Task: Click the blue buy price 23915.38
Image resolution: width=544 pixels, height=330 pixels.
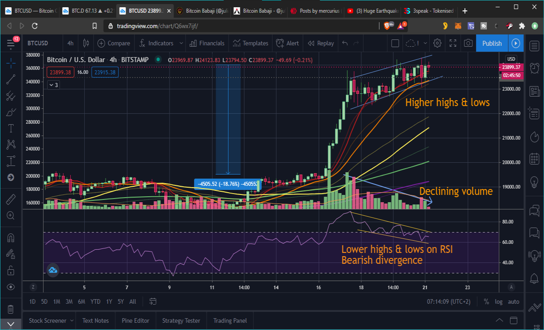Action: tap(105, 72)
